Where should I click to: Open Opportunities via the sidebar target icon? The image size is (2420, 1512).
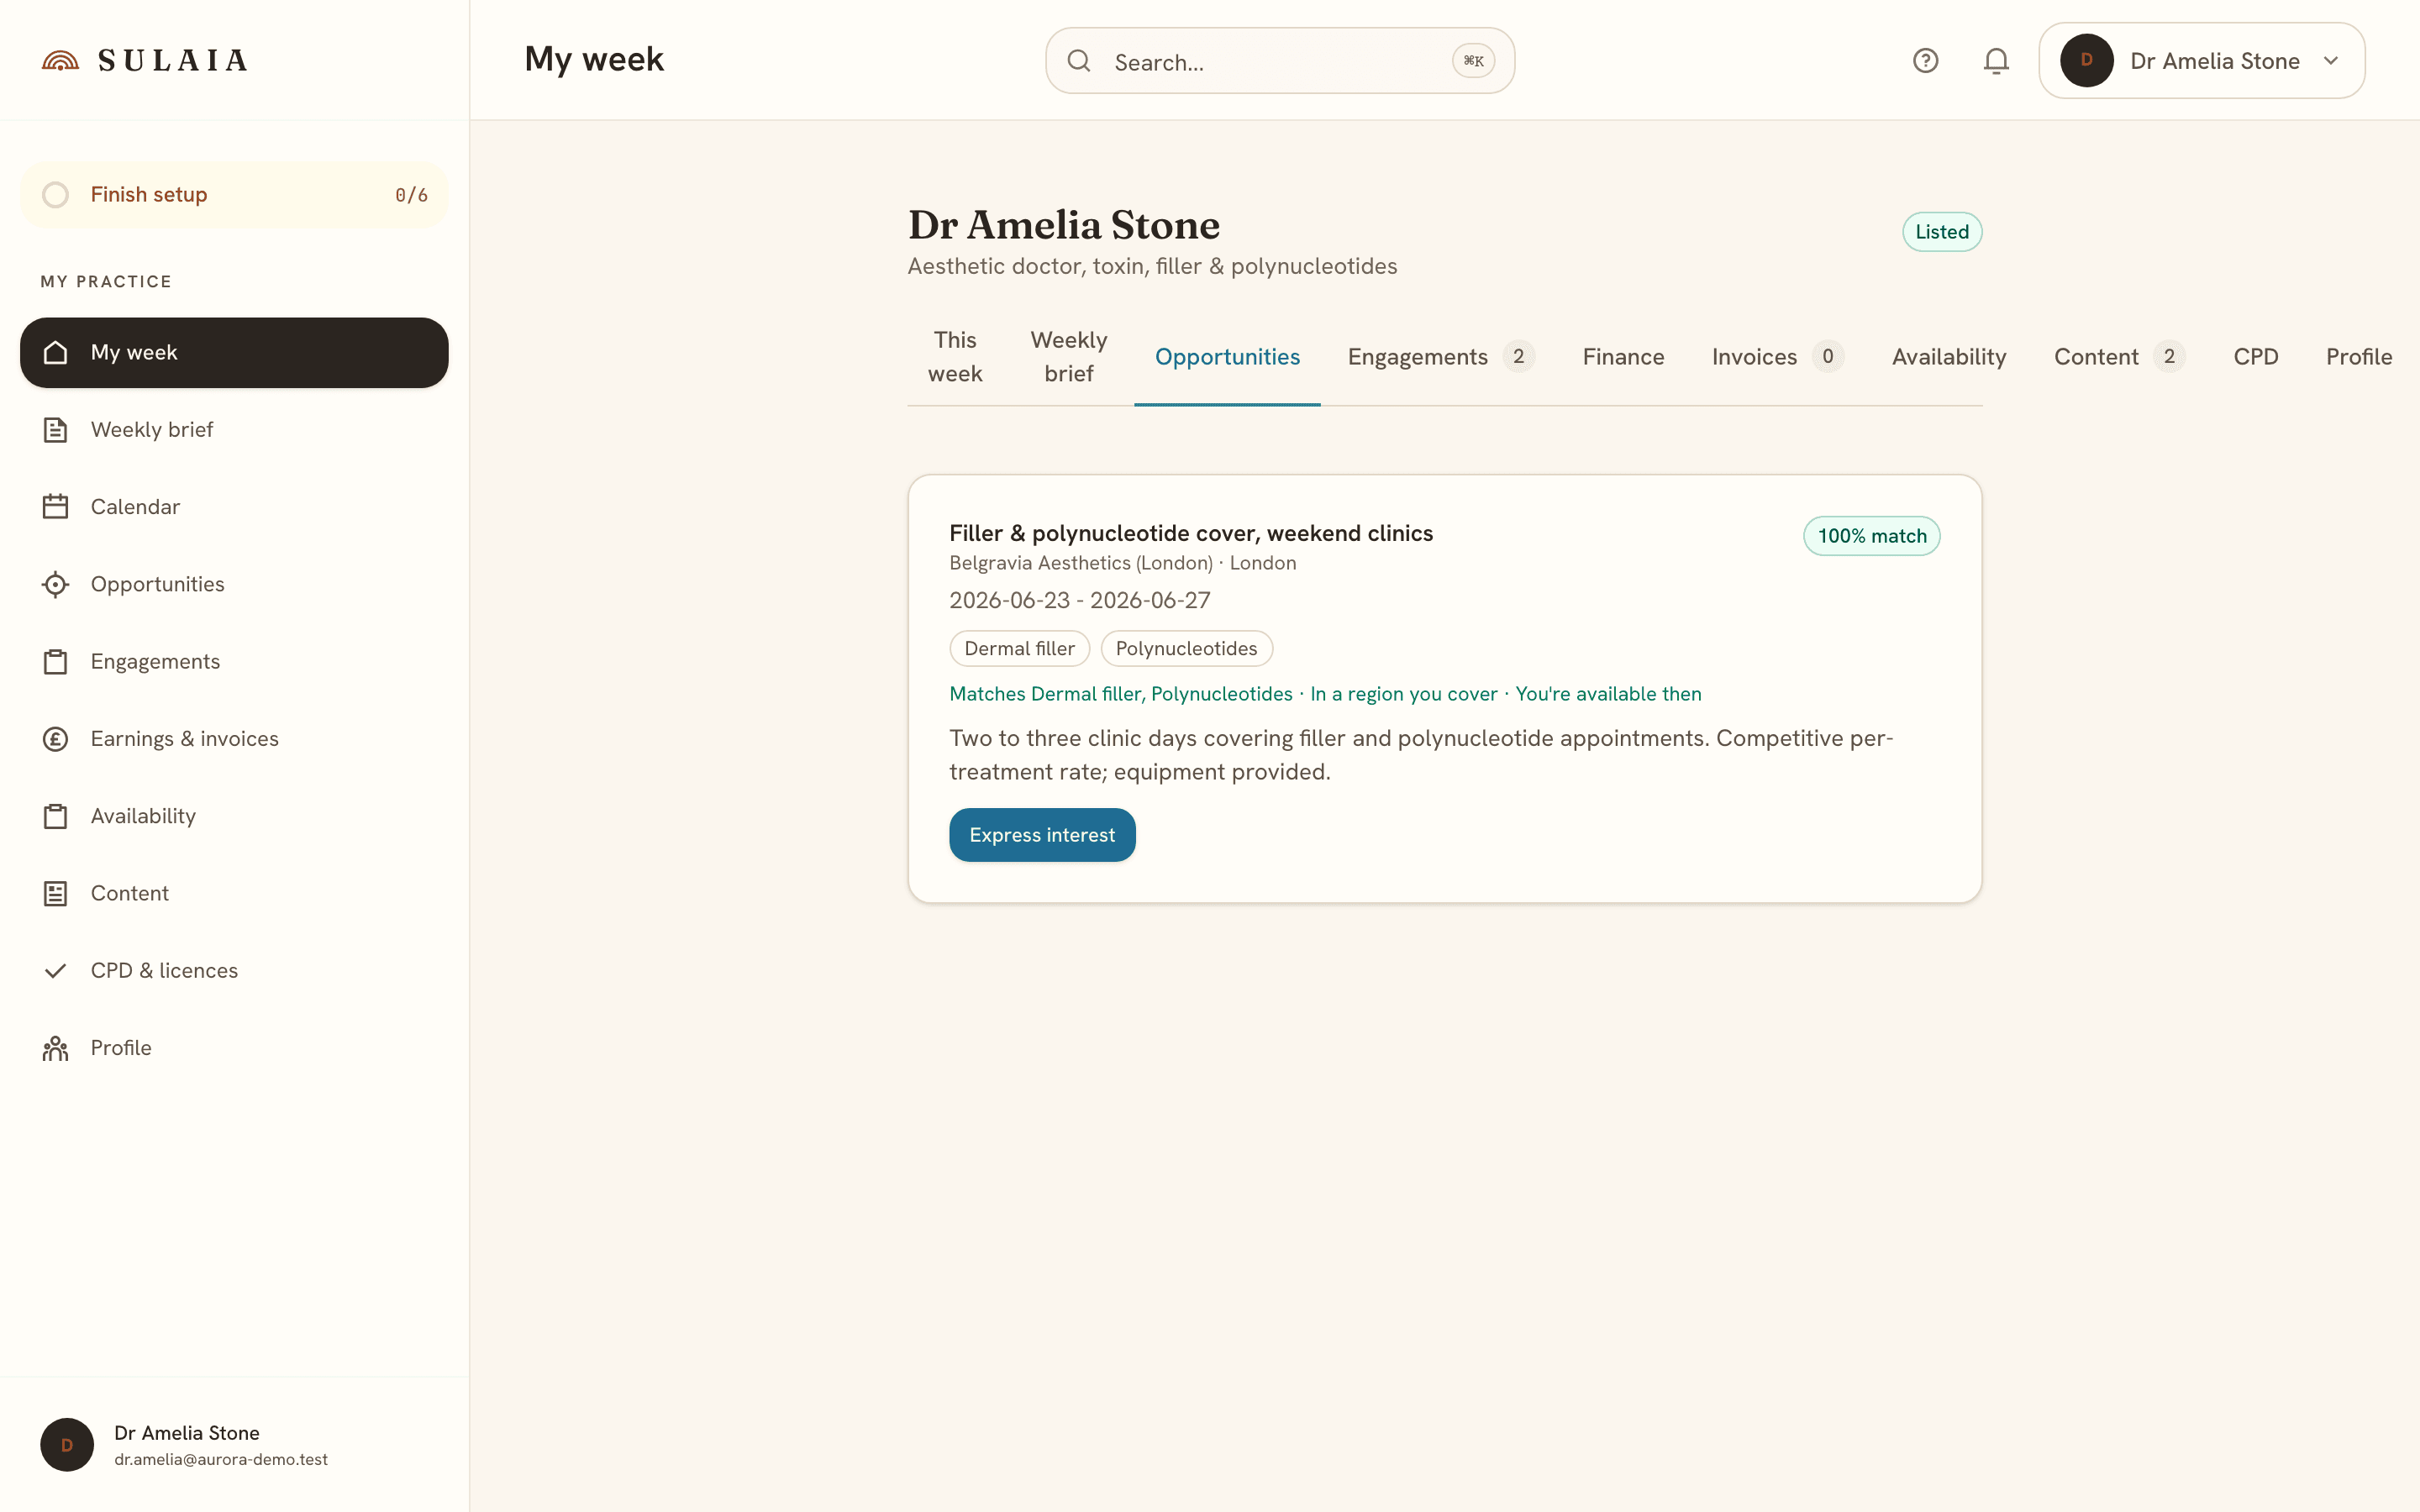click(x=56, y=584)
